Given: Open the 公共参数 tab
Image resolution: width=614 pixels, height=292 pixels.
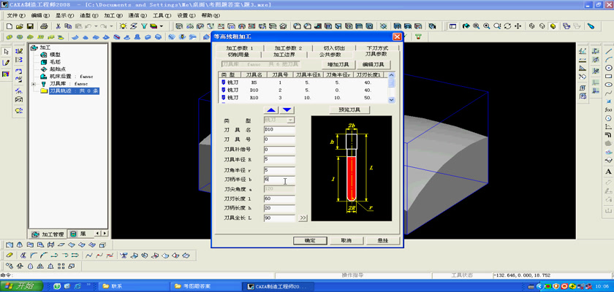Looking at the screenshot, I should coord(330,55).
